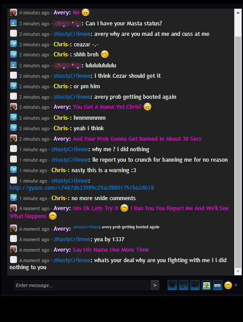243x322 pixels.
Task: Click the scrollbar down arrow
Action: tap(238, 271)
